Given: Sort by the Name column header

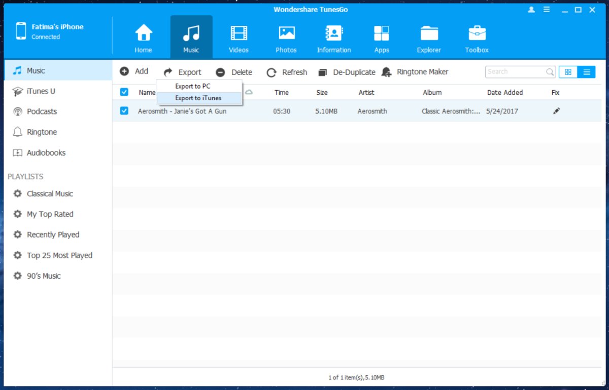Looking at the screenshot, I should coord(147,93).
